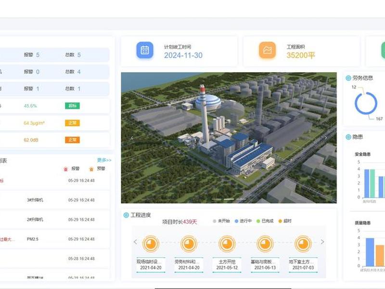Click the green status badge beside 45.6%

[73, 105]
